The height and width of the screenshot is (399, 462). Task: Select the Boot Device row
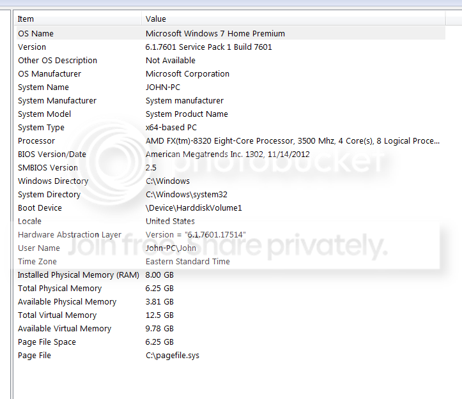pyautogui.click(x=40, y=207)
